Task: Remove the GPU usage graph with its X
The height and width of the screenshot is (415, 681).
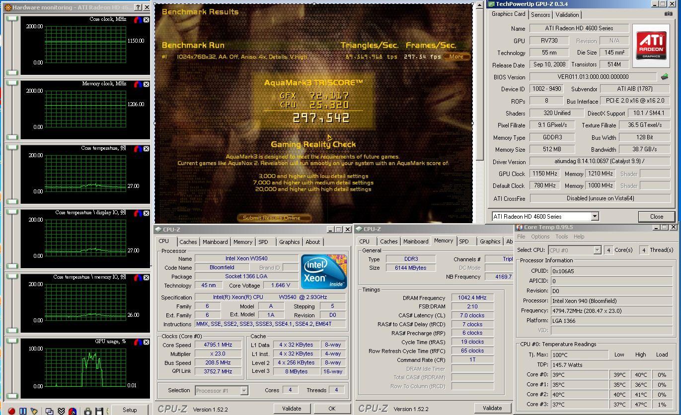Action: click(146, 342)
